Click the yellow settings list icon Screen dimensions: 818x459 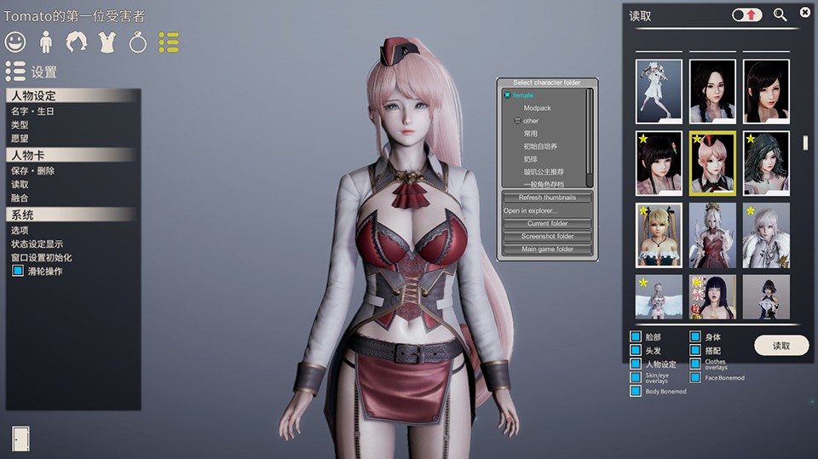pyautogui.click(x=169, y=41)
